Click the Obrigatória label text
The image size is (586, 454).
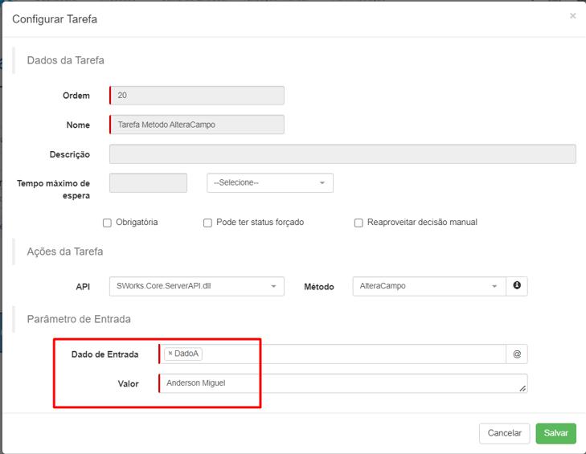[137, 223]
